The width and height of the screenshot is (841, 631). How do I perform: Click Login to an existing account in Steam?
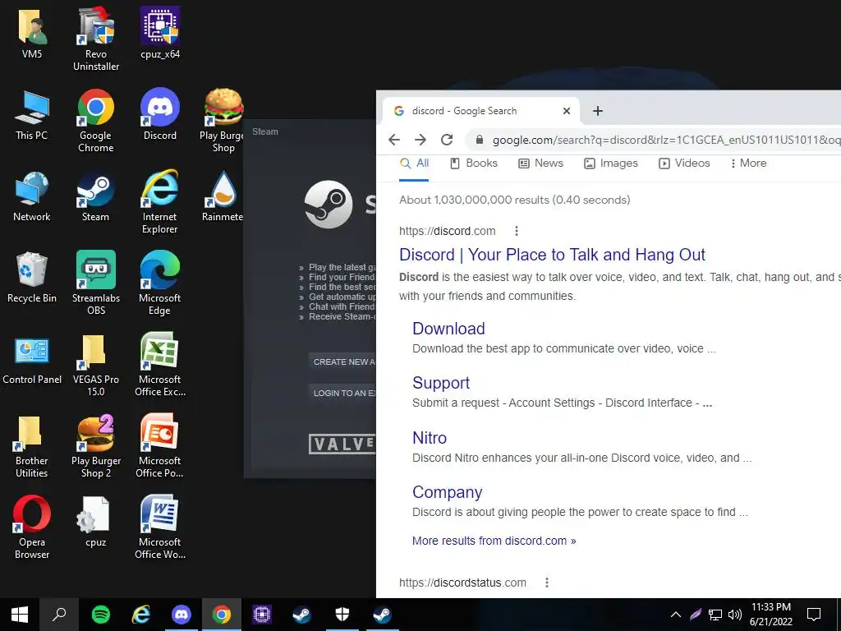coord(342,393)
